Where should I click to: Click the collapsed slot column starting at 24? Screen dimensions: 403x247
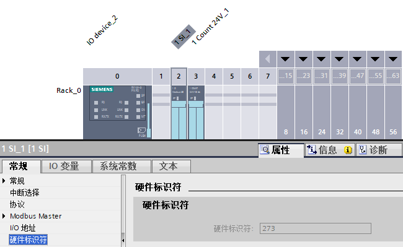pyautogui.click(x=322, y=112)
